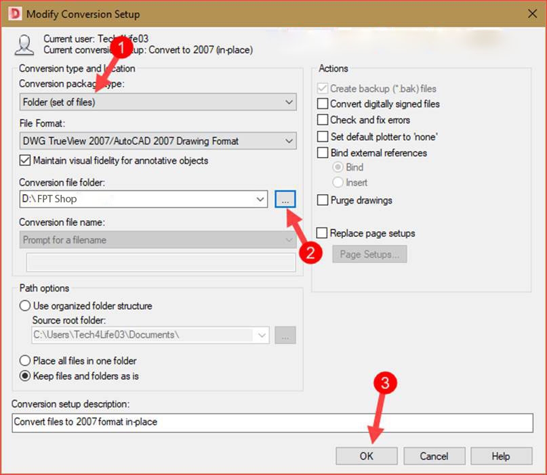Click the current user profile icon
The image size is (547, 475).
pos(24,44)
